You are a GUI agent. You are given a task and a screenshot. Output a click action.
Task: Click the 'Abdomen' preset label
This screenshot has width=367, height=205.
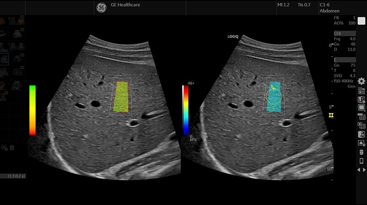click(329, 11)
